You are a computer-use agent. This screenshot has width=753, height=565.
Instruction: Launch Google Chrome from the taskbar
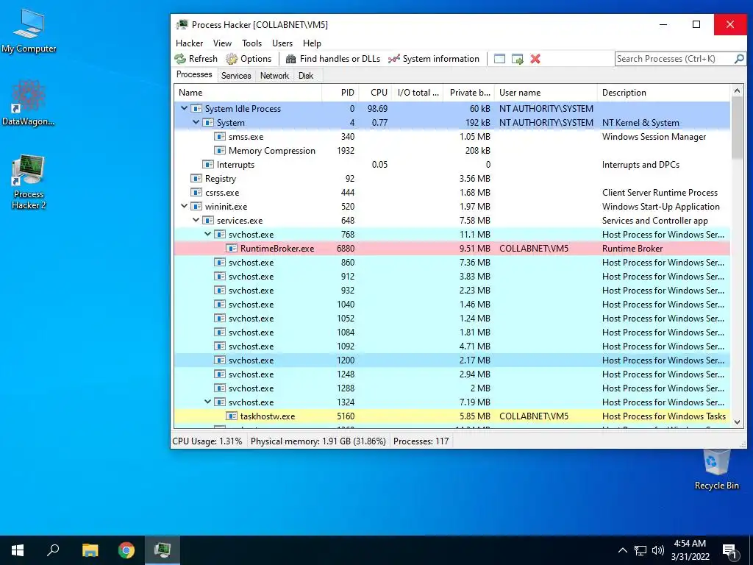126,550
